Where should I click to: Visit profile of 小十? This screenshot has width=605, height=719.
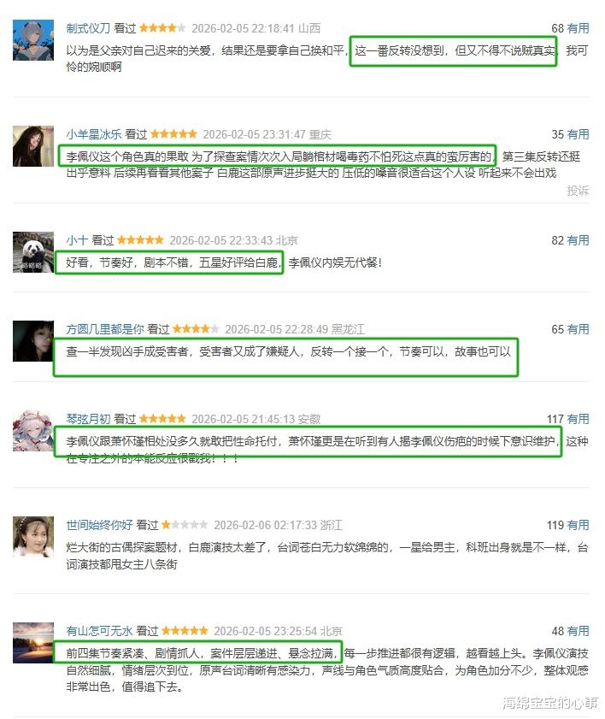tap(77, 240)
